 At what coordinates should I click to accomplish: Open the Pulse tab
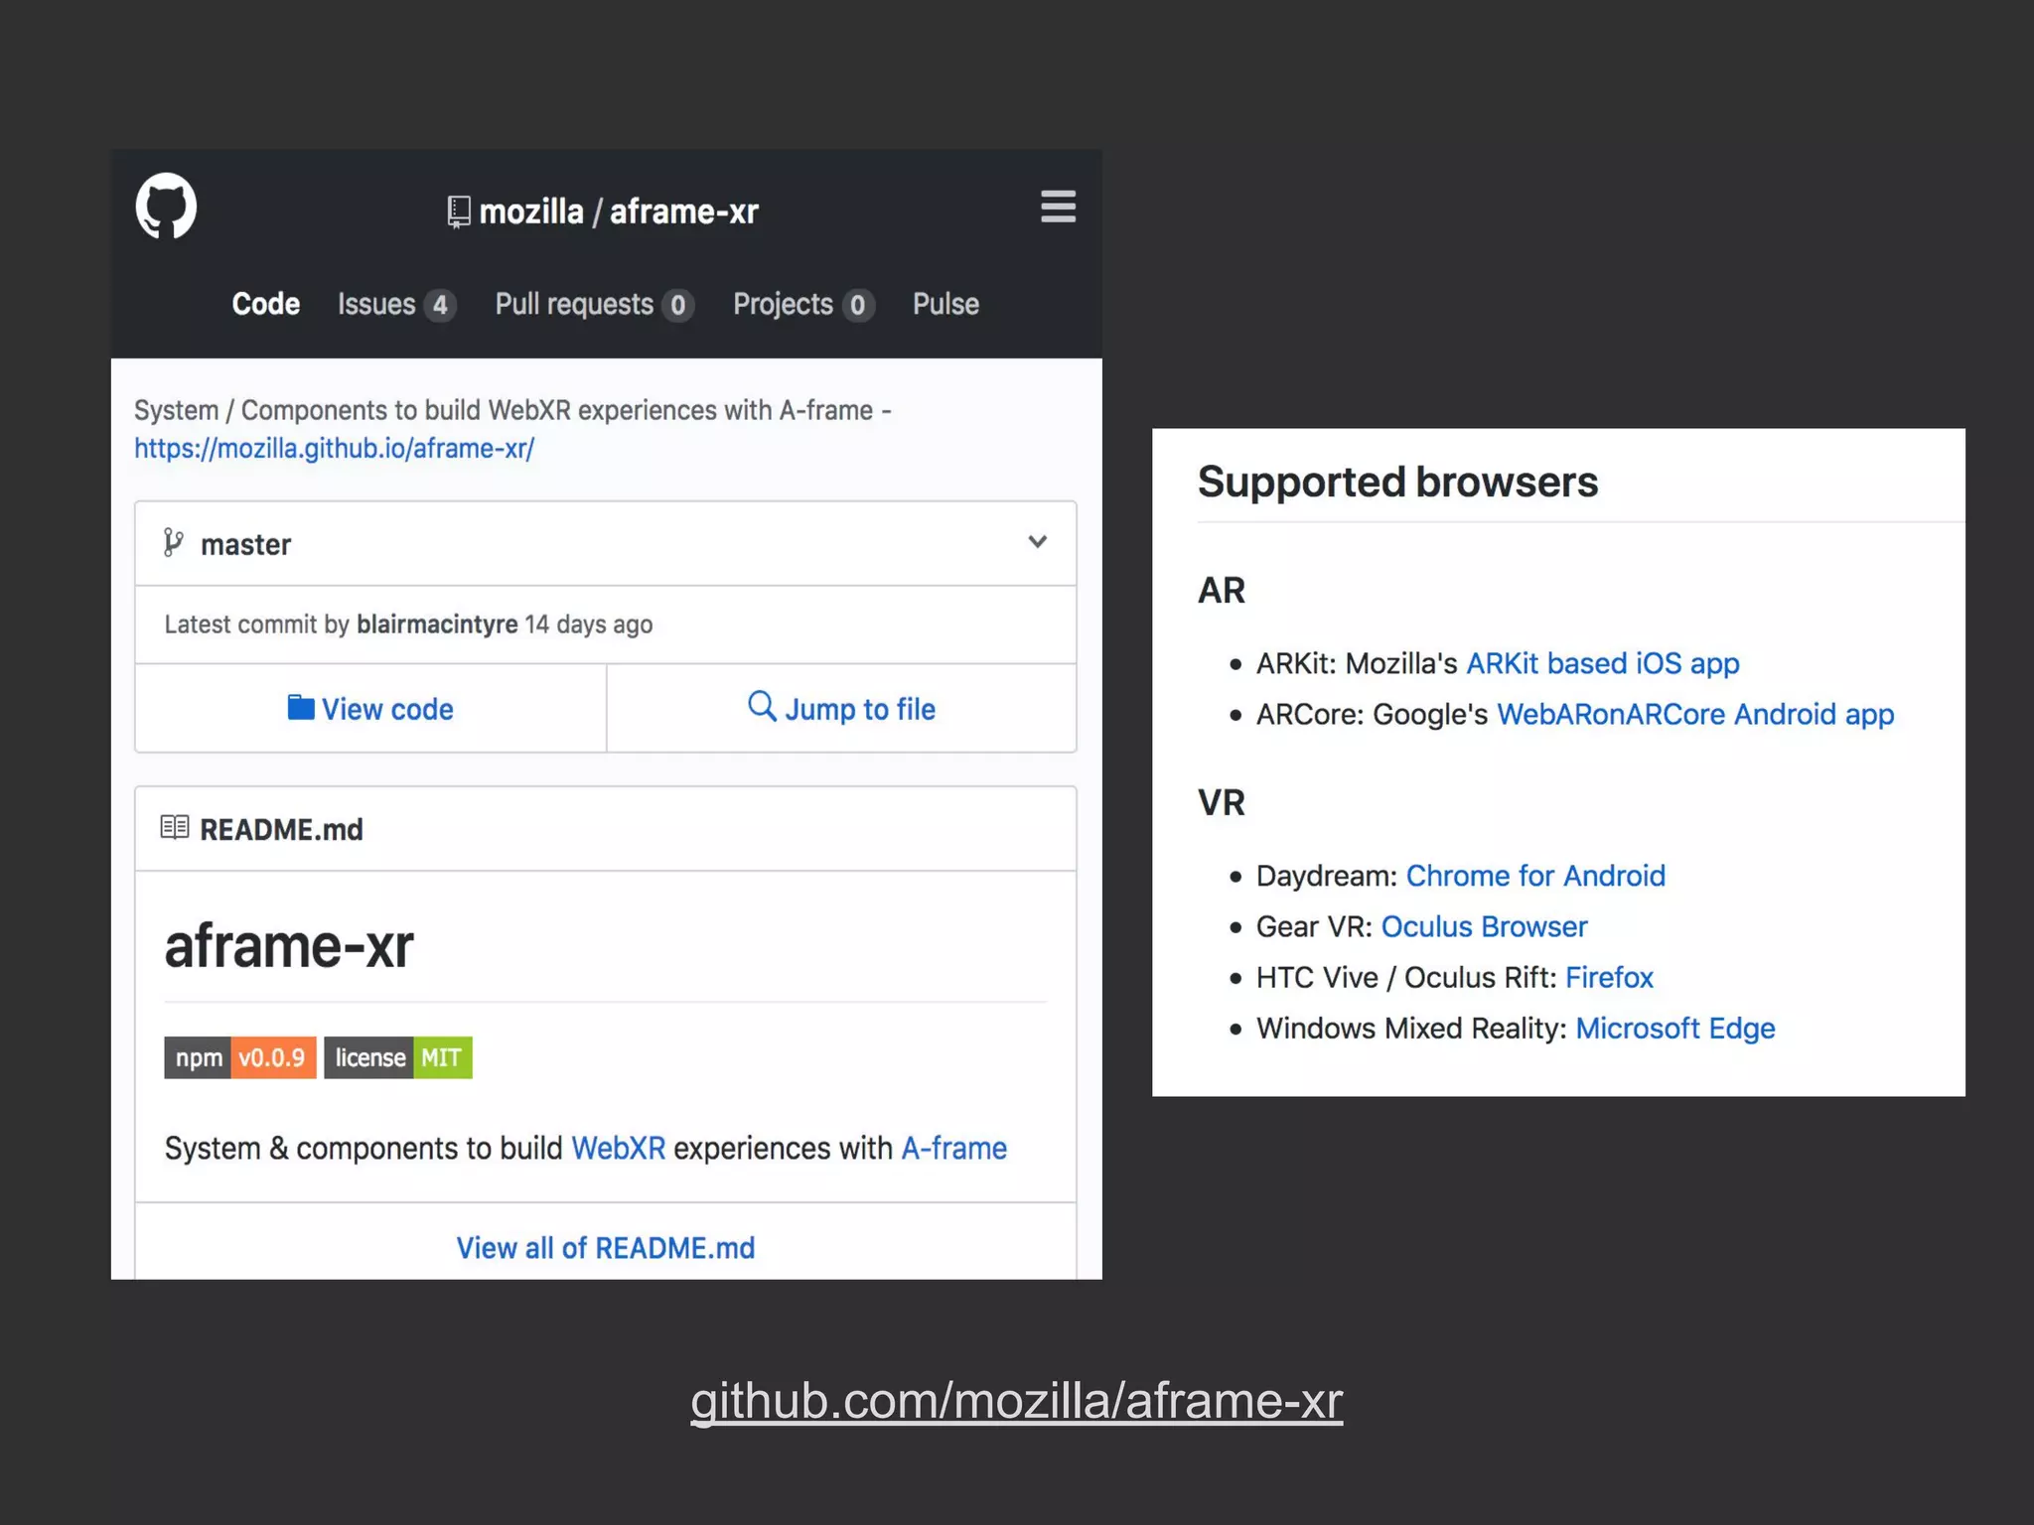tap(945, 304)
